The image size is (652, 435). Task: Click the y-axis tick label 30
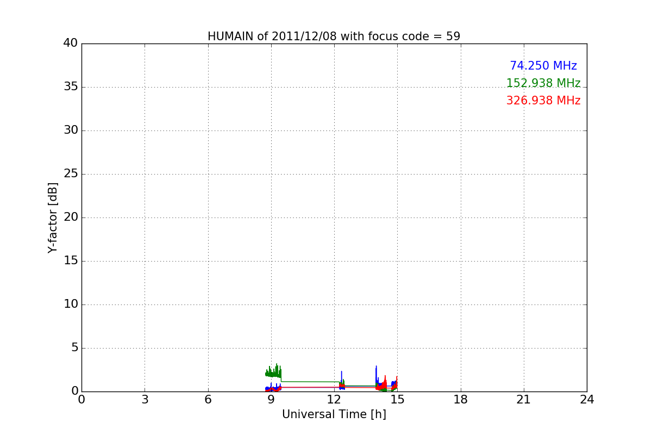71,130
